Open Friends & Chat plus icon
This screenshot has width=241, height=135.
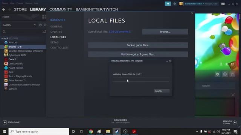tap(235, 122)
